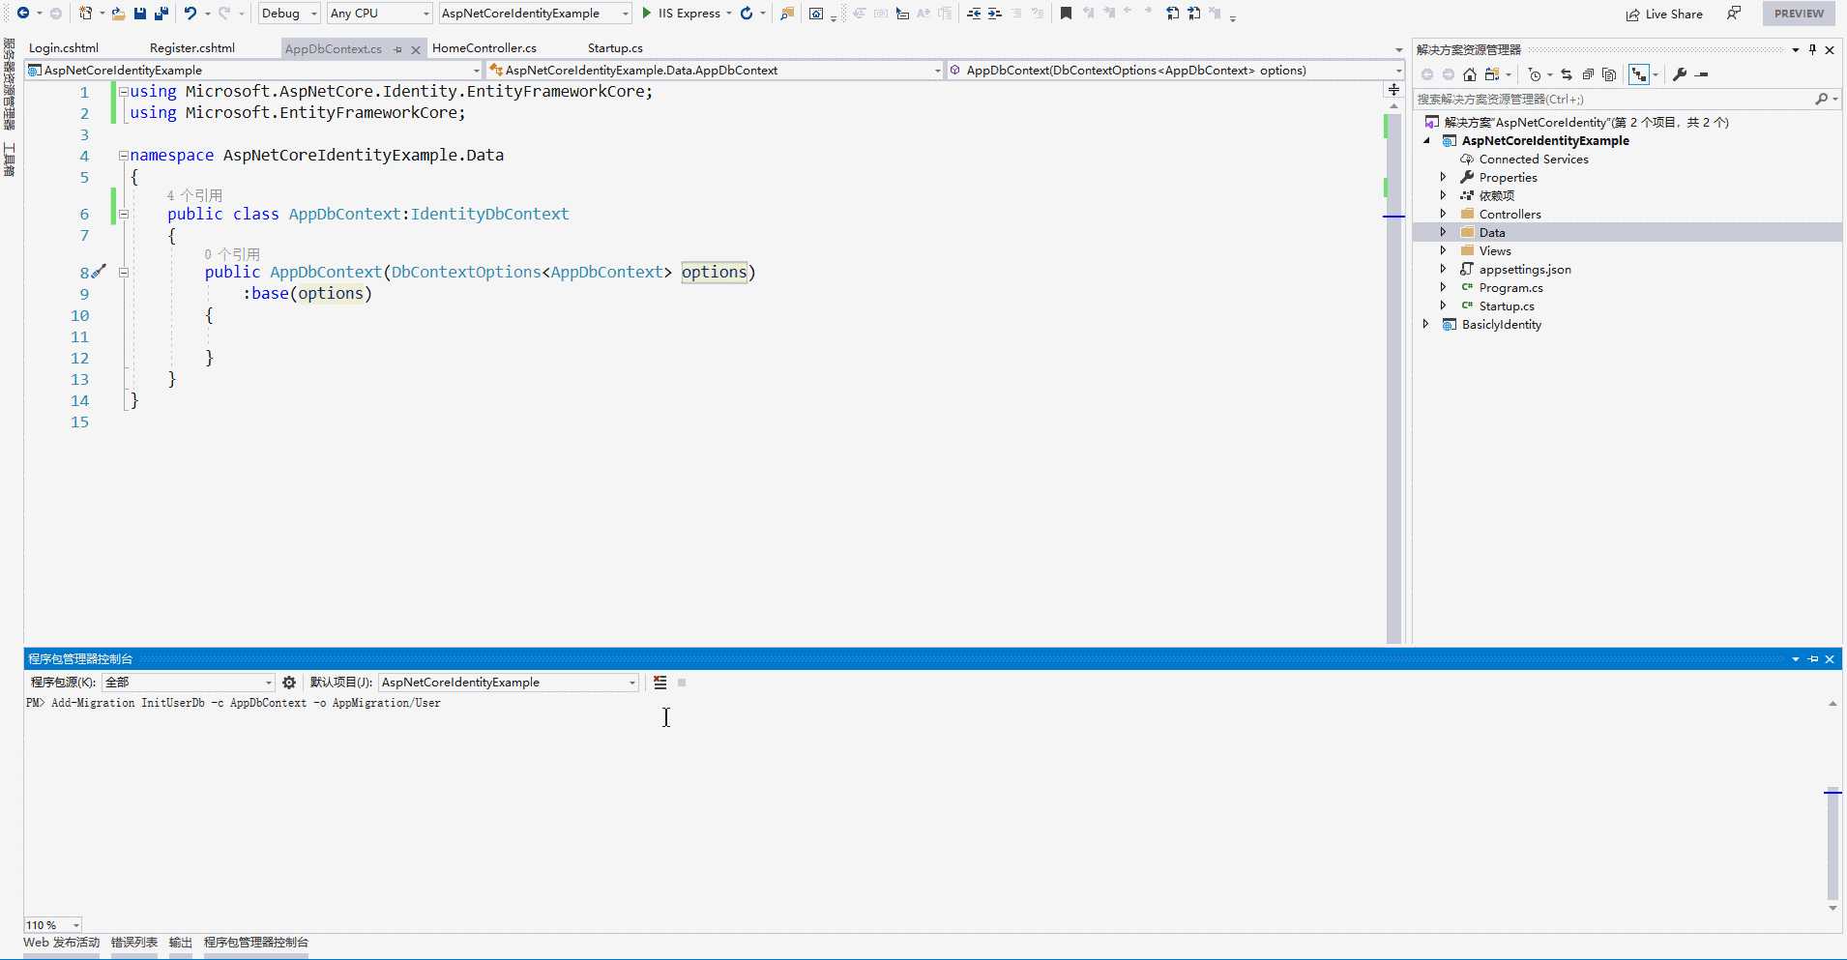Open package manager settings gear icon
The width and height of the screenshot is (1847, 960).
289,683
